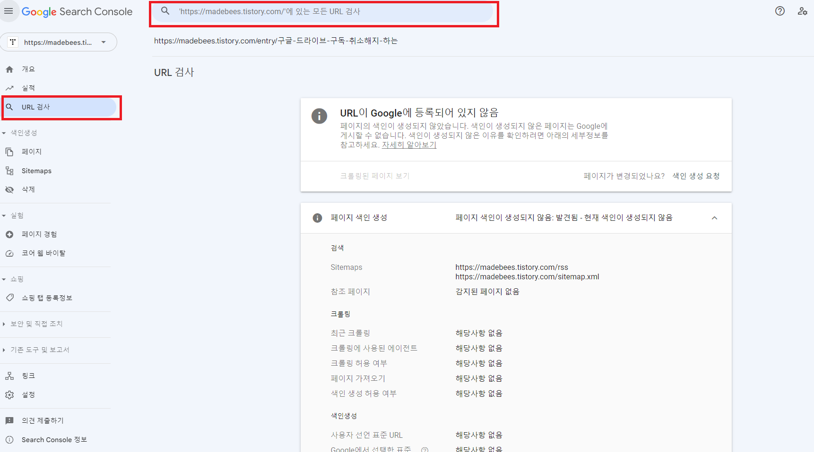
Task: Click 크롤링된 페이지 보기 button
Action: [375, 176]
